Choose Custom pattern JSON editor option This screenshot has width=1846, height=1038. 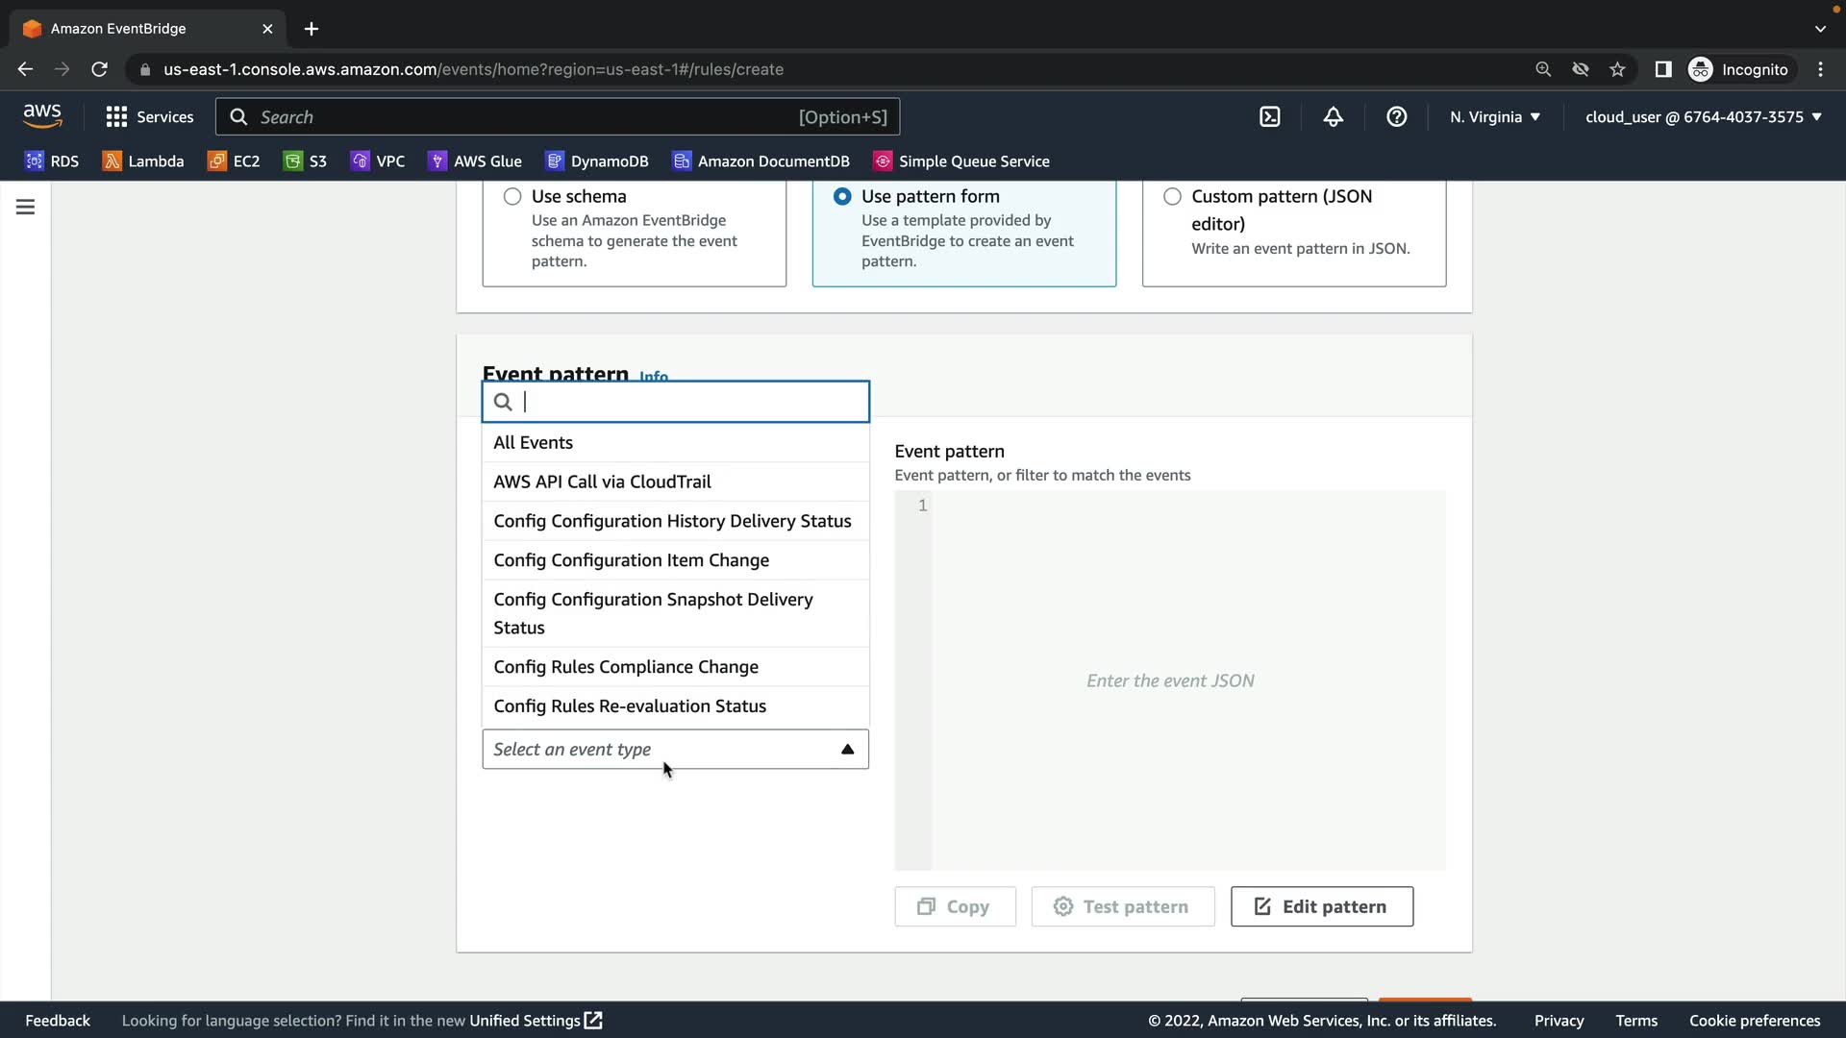click(x=1172, y=196)
